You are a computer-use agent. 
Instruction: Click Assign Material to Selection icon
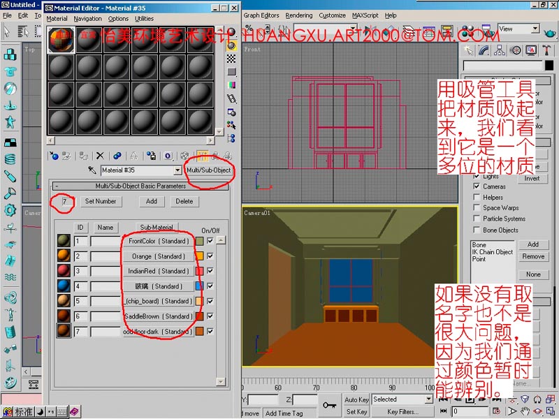pos(83,156)
